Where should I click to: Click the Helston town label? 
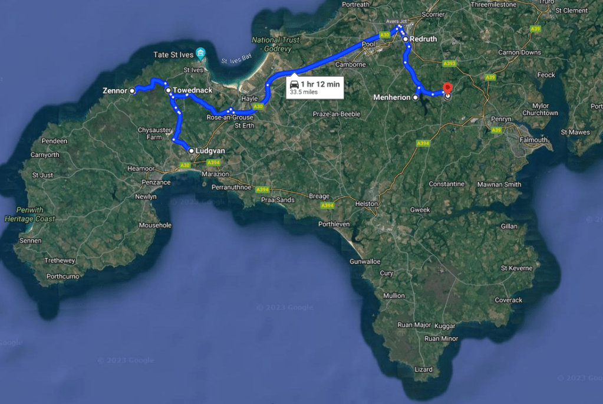click(367, 203)
